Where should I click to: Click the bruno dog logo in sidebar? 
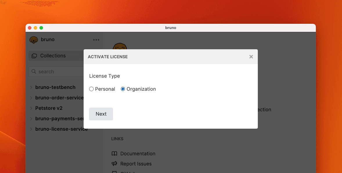point(34,40)
